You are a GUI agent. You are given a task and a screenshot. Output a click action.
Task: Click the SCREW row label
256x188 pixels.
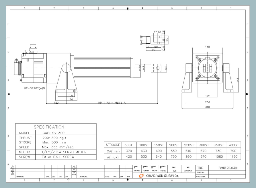coord(24,157)
